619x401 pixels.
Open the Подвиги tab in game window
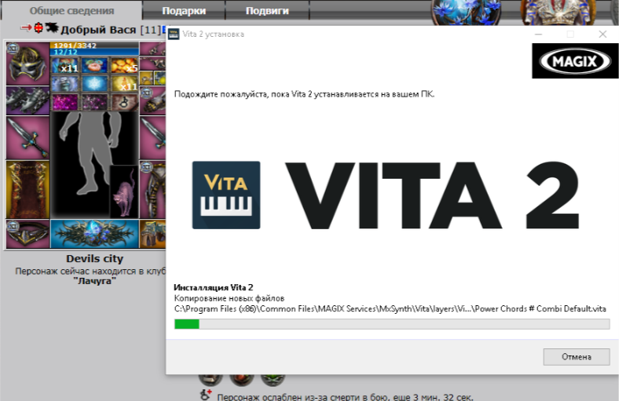coord(267,11)
